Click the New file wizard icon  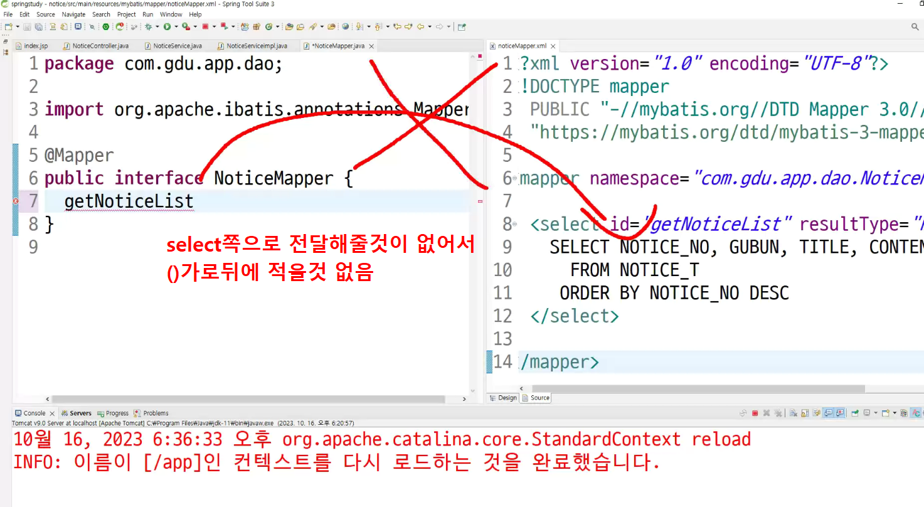(8, 27)
